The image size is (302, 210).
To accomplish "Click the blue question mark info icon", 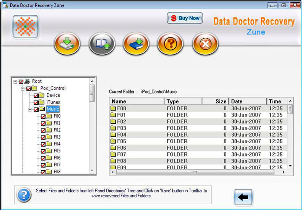I will pos(24,195).
